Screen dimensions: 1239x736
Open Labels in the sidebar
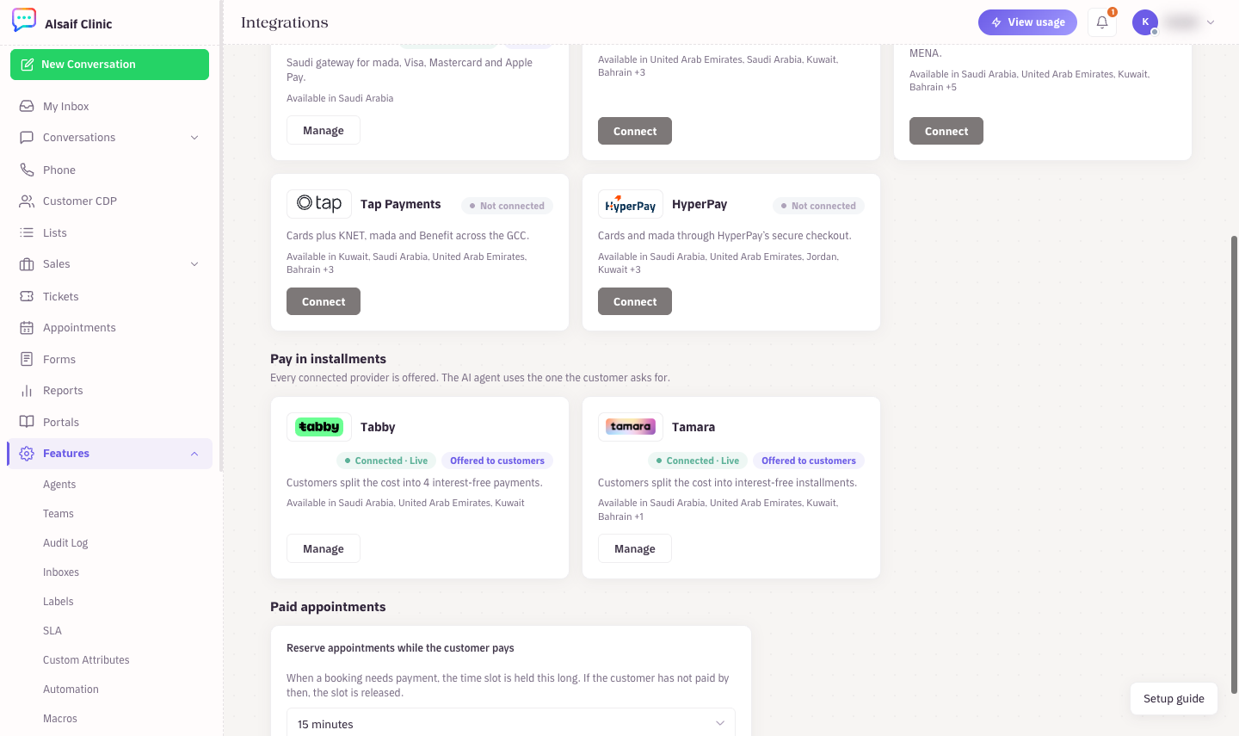point(59,602)
